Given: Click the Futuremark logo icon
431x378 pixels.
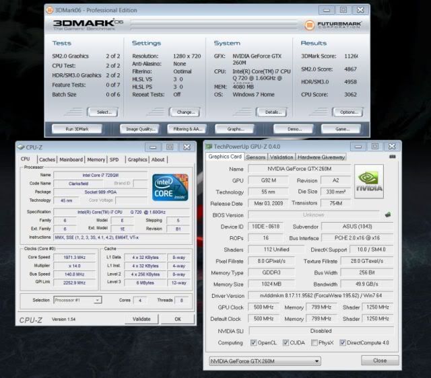Looking at the screenshot, I should click(x=309, y=25).
